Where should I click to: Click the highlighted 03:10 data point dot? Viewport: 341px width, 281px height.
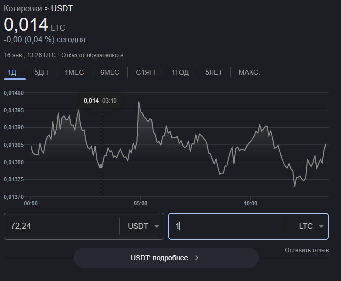(101, 166)
